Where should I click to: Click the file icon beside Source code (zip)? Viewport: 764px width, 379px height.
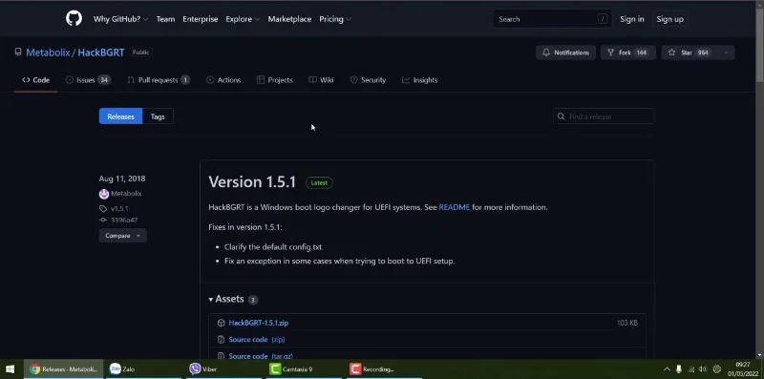tap(221, 340)
